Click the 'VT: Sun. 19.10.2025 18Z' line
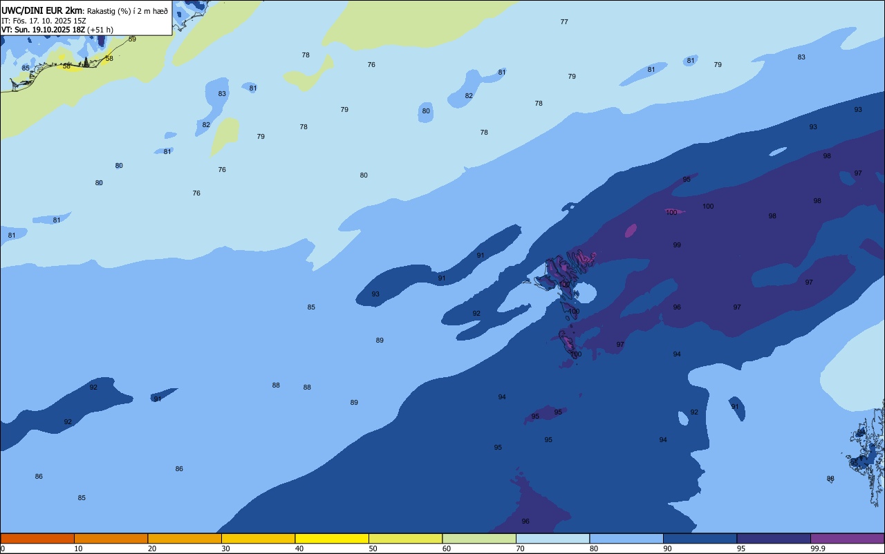 pos(43,30)
